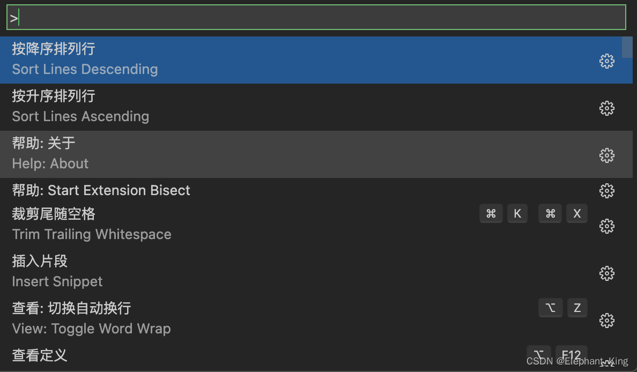Click gear icon for Sort Lines Descending

coord(606,61)
